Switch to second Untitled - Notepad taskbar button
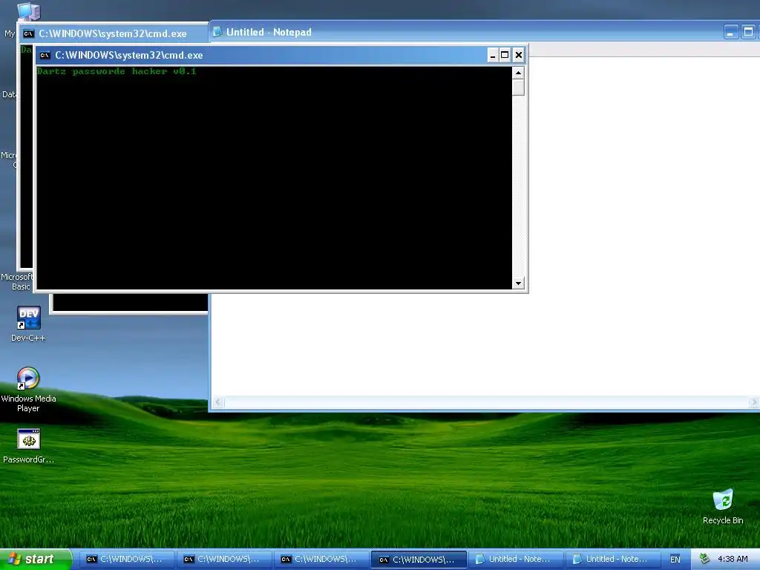Screen dimensions: 760x570 coord(614,559)
